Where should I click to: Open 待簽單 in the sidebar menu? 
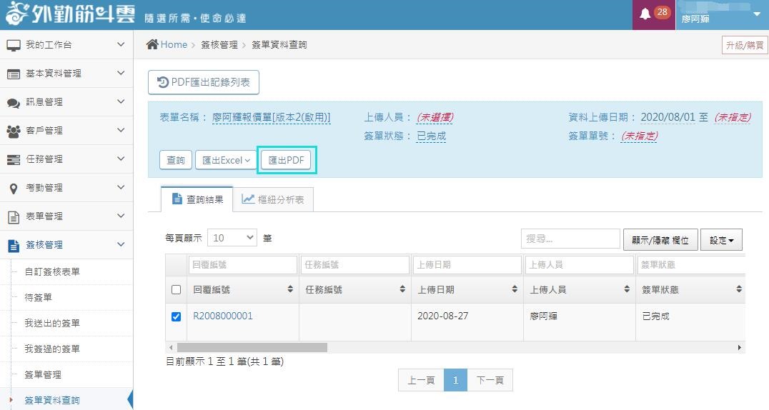(x=39, y=297)
